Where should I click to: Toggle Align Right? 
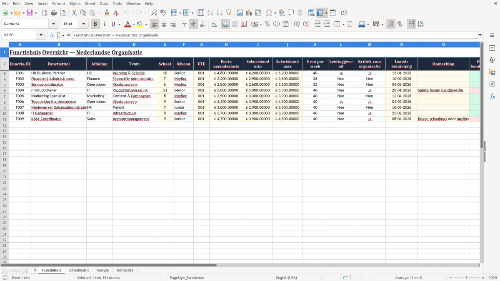click(173, 24)
